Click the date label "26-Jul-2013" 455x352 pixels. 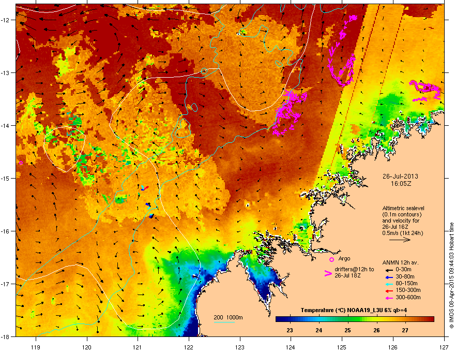pyautogui.click(x=400, y=177)
